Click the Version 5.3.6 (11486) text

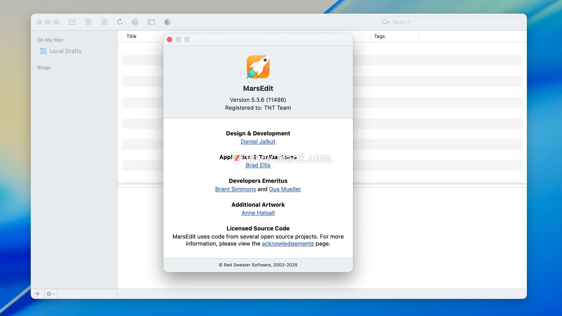258,100
